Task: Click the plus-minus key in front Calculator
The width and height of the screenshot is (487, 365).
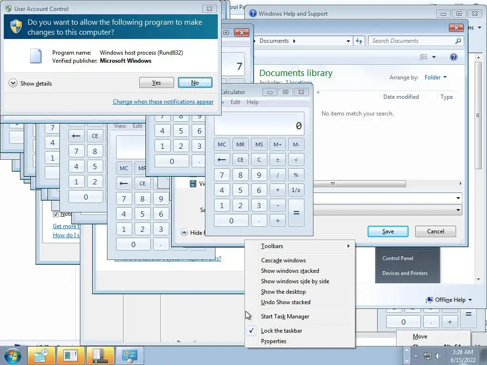Action: (278, 160)
